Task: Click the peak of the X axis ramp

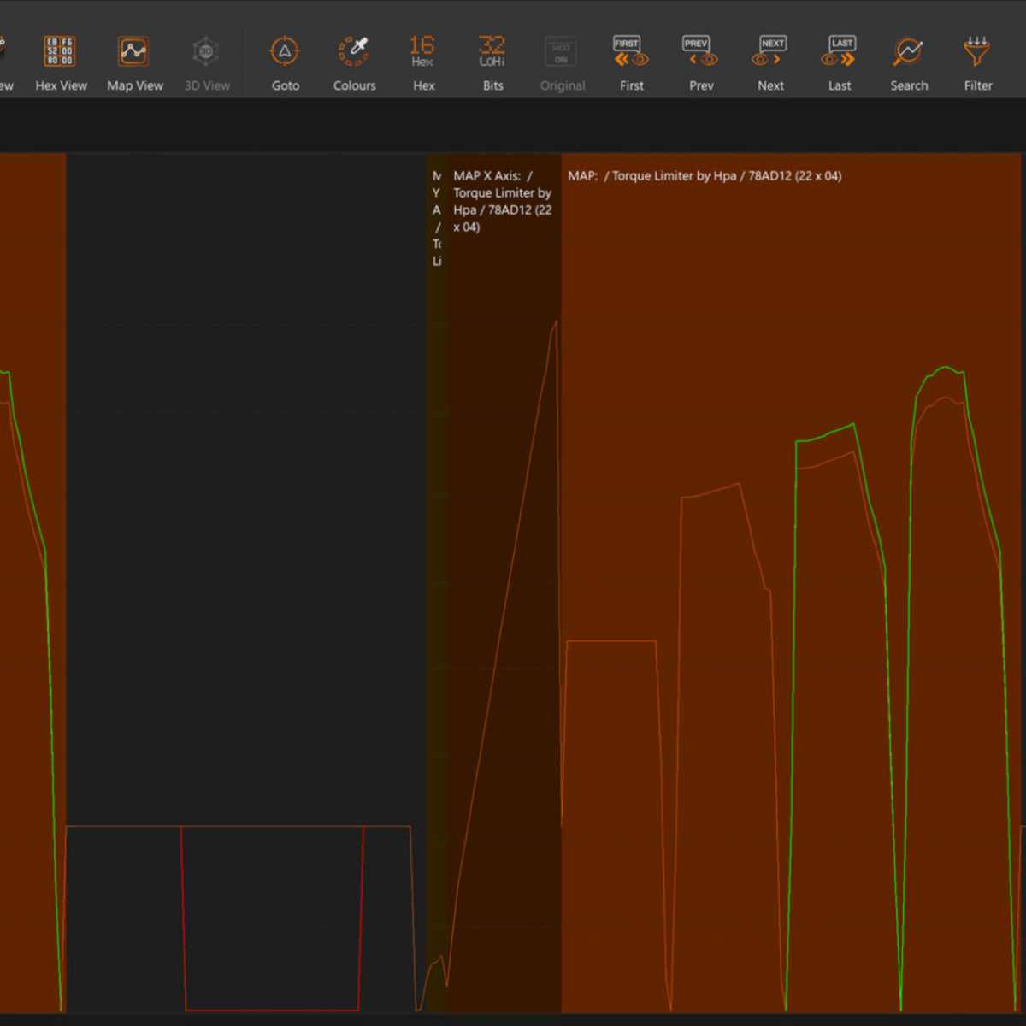Action: point(556,323)
